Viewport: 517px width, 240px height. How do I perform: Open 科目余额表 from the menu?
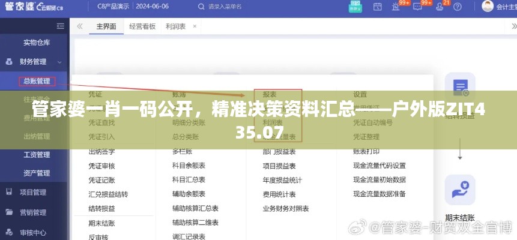tap(189, 166)
